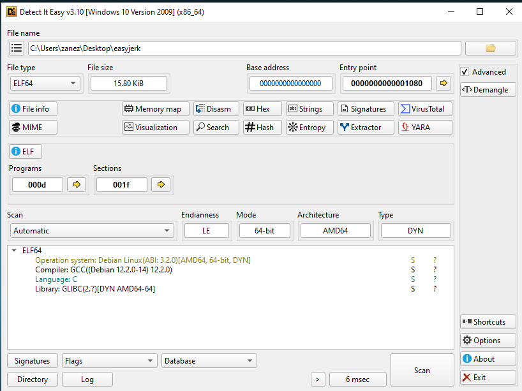Click the Sections count field 001f
Image resolution: width=522 pixels, height=391 pixels.
121,185
